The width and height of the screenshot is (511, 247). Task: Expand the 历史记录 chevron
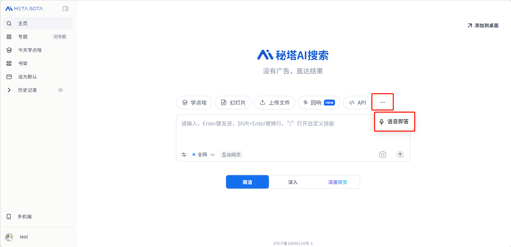point(9,90)
